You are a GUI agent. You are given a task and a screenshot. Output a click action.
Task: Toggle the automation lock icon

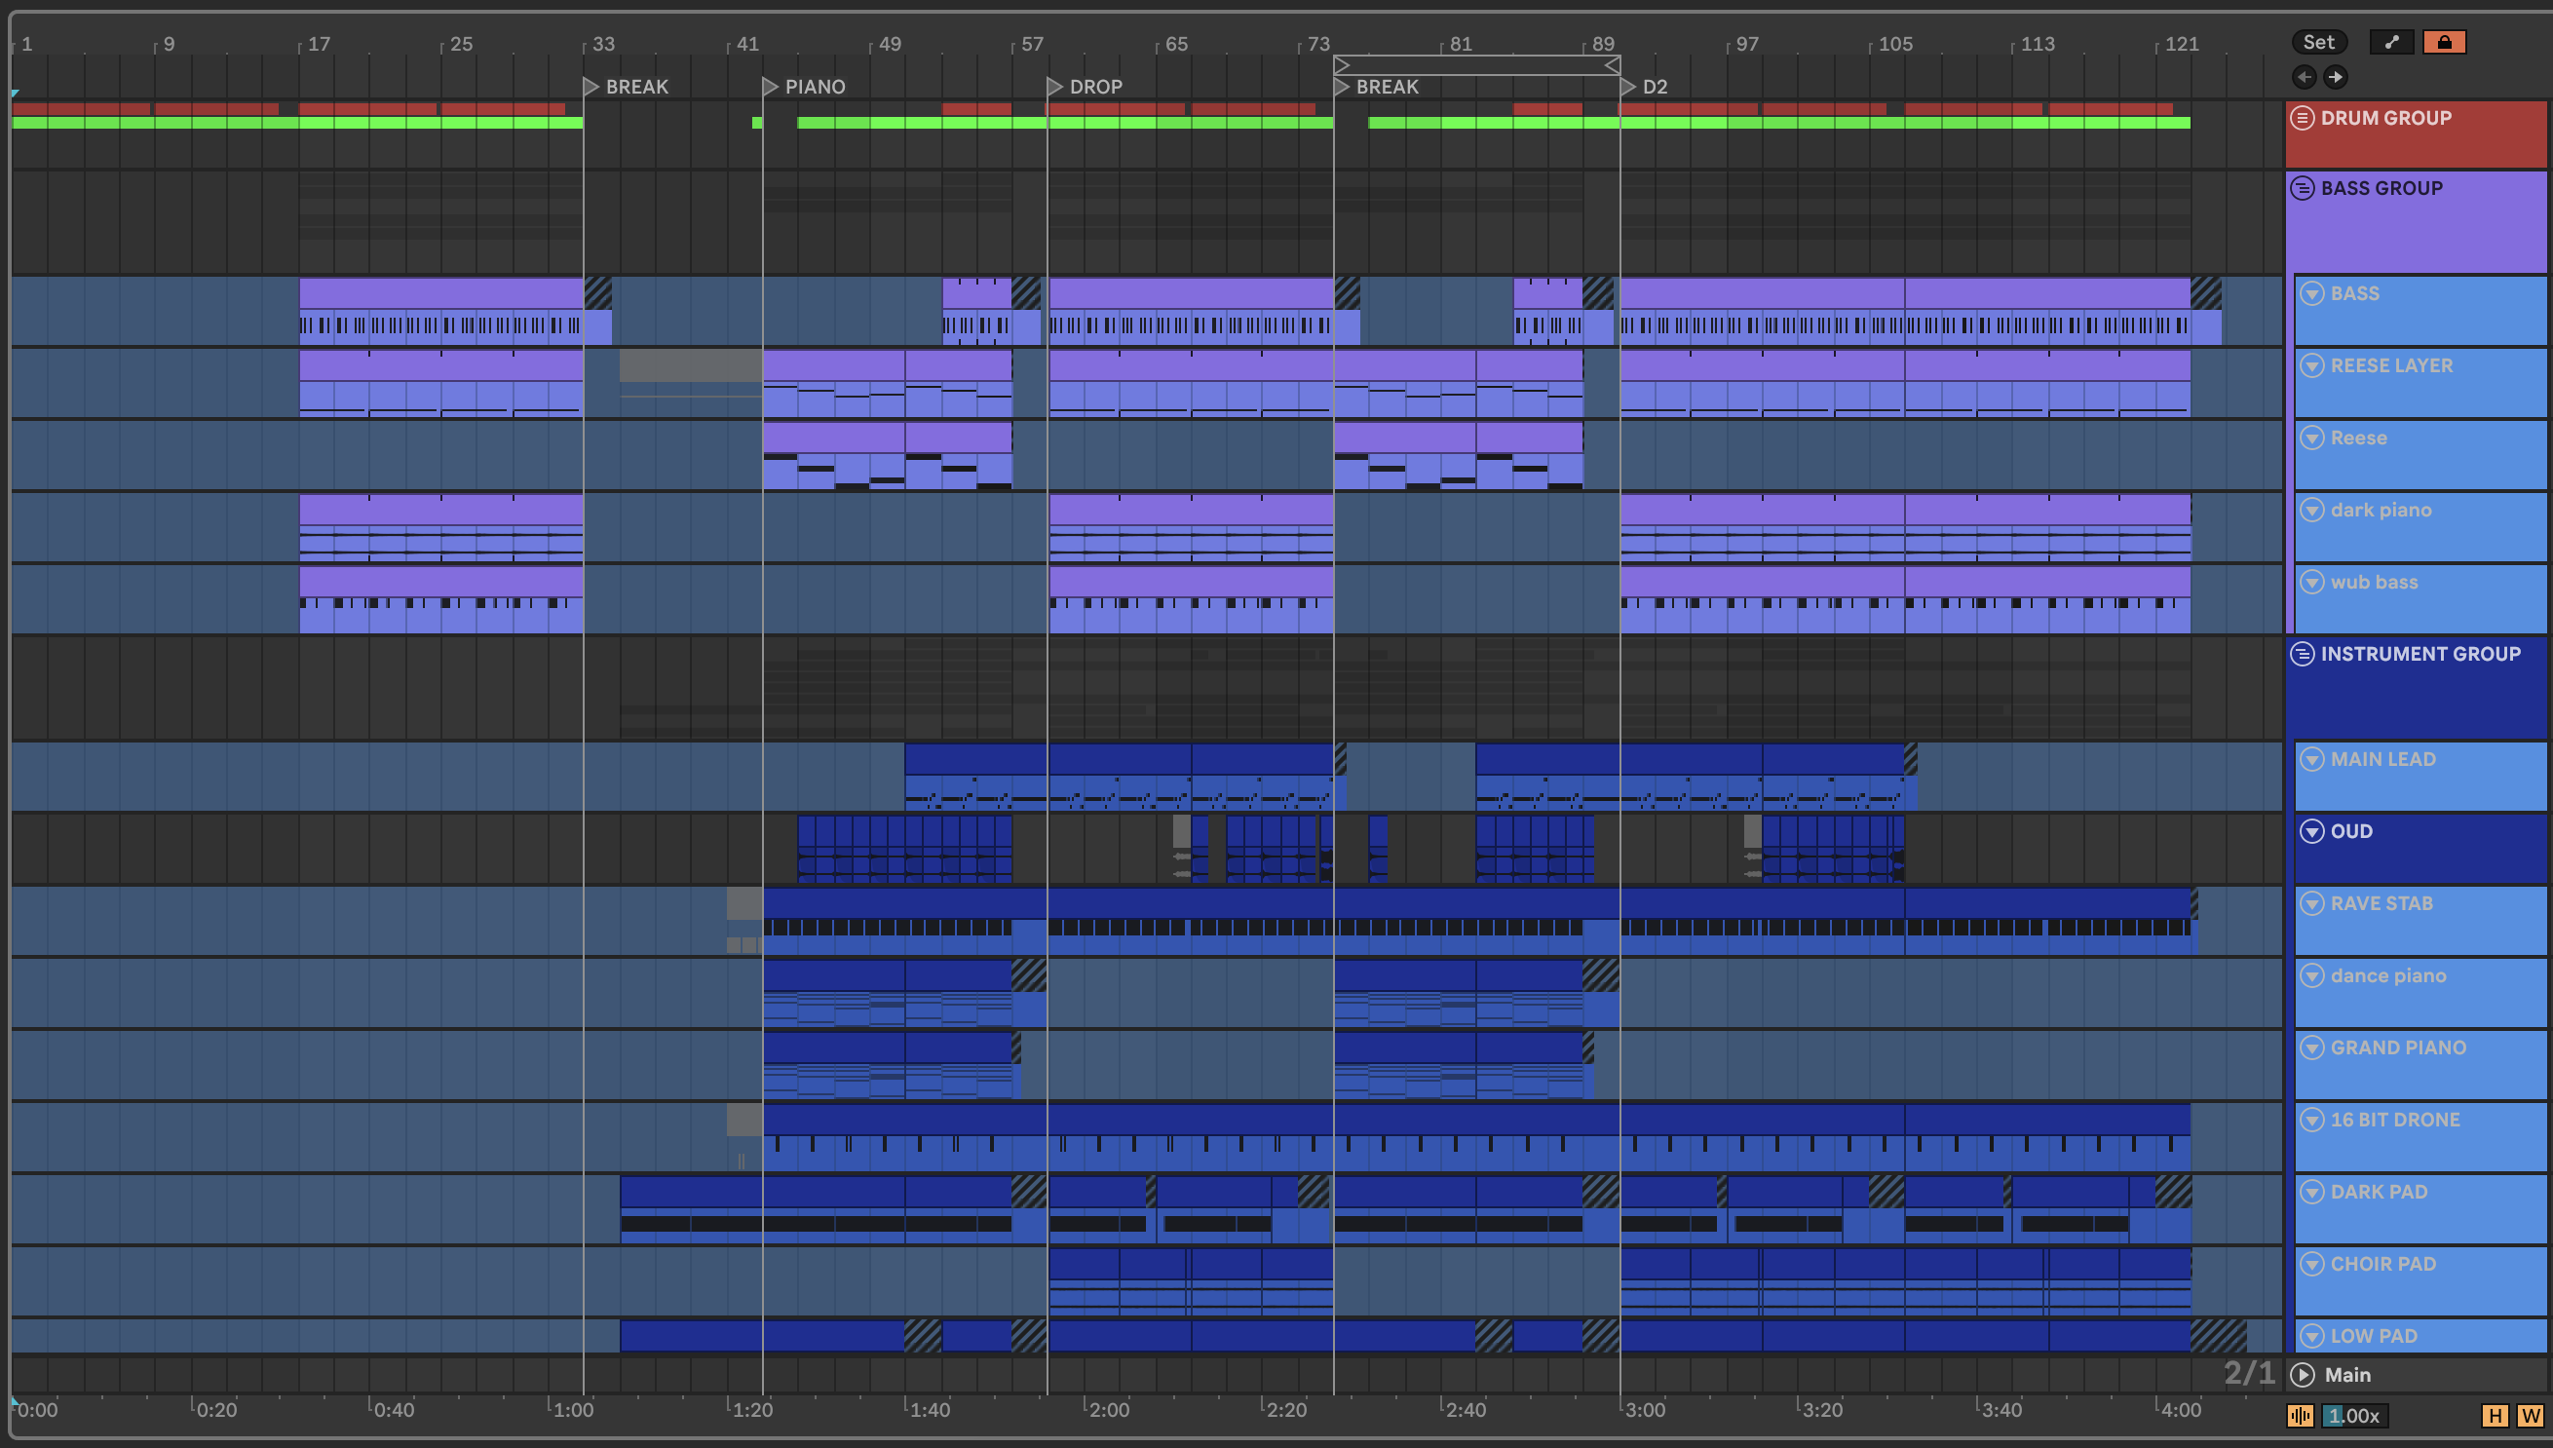point(2444,42)
